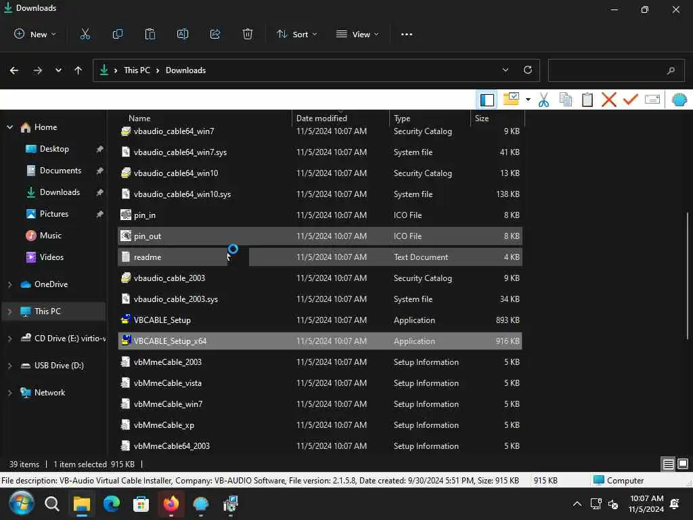
Task: Click the search box in File Explorer
Action: tap(616, 70)
